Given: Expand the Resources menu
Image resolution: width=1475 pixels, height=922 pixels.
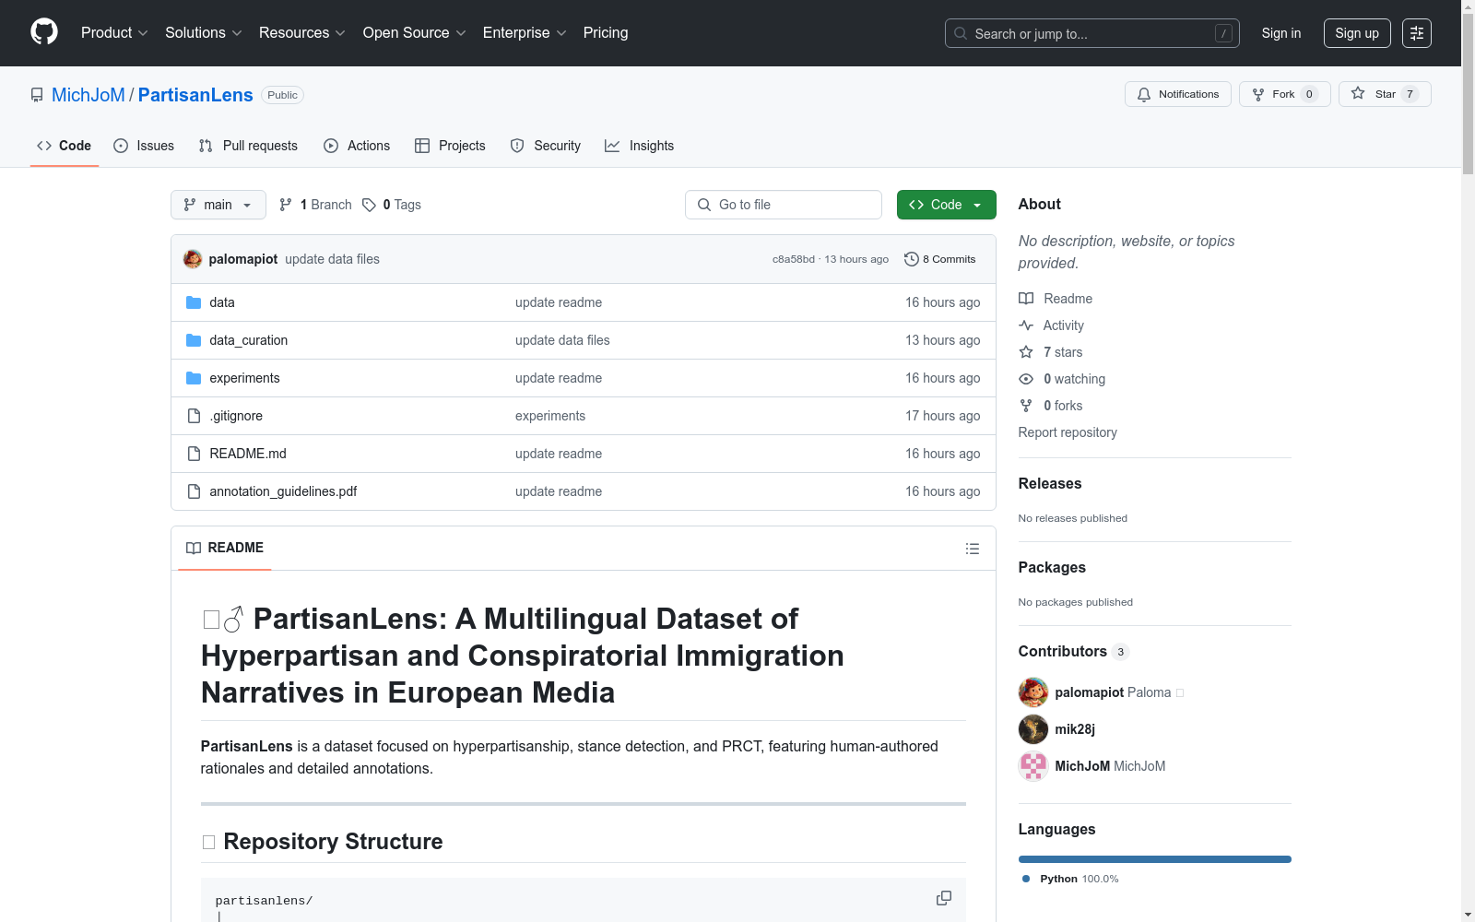Looking at the screenshot, I should [301, 32].
